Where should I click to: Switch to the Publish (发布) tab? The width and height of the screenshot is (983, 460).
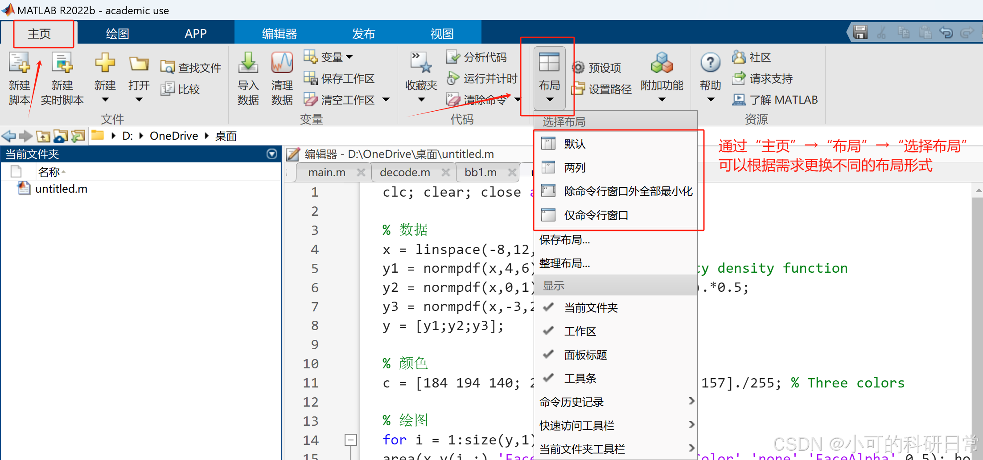coord(363,34)
